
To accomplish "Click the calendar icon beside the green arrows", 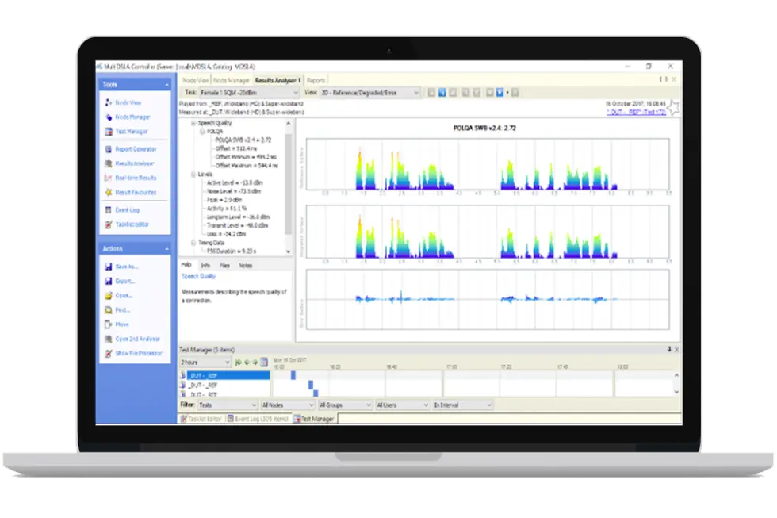I will coord(264,363).
